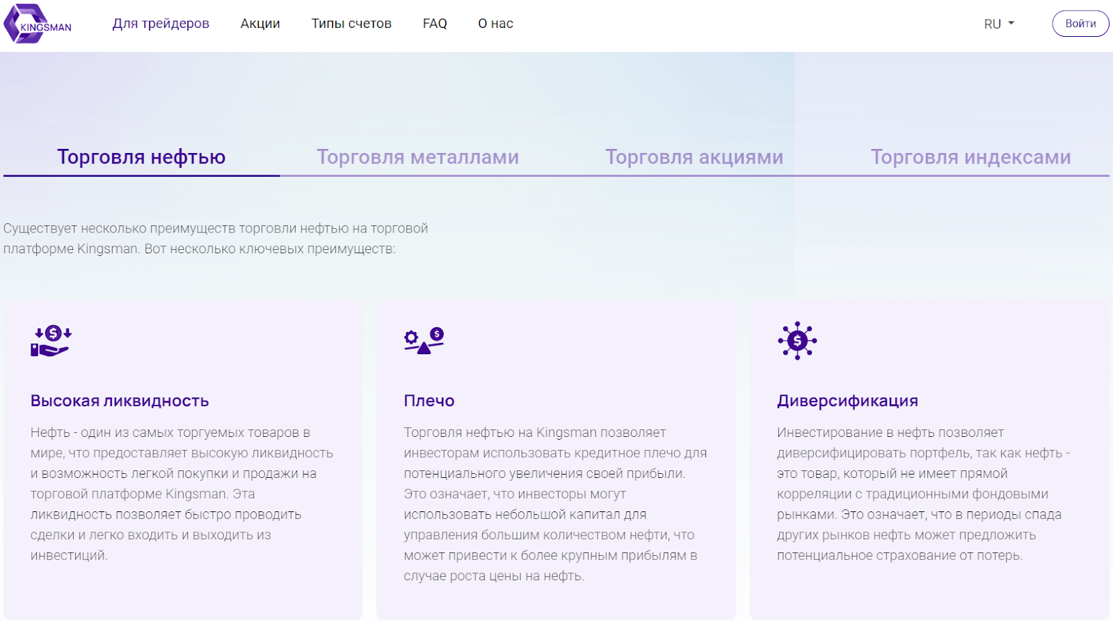Click the Диверсификация card heading

point(847,401)
